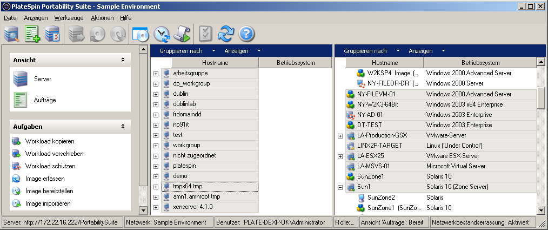Click the scroll-with-play-arrow toolbar icon
548x230 pixels.
tap(182, 34)
